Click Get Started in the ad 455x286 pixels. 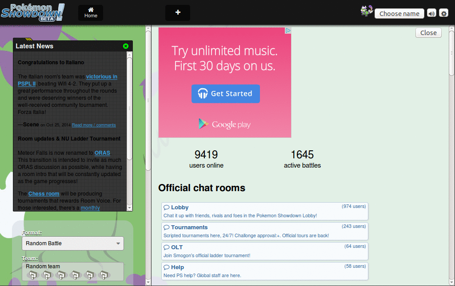point(225,94)
